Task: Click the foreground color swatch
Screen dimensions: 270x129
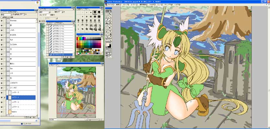Action: point(107,44)
